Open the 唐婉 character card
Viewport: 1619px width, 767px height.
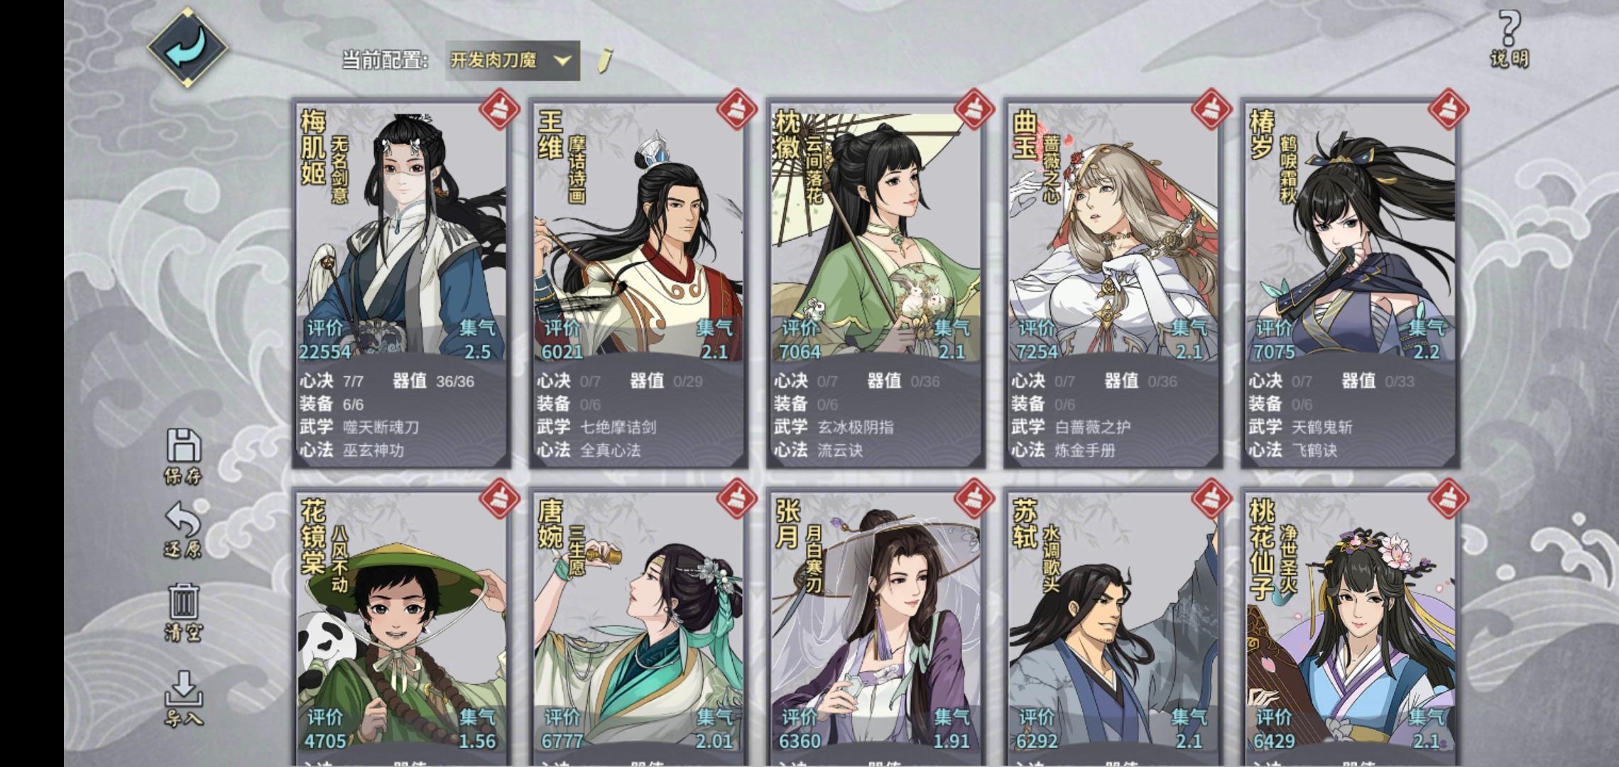(639, 629)
